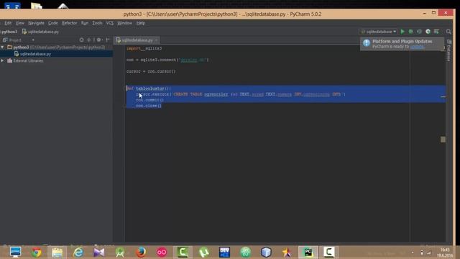
Task: Open Visual Studio from the taskbar
Action: tap(99, 253)
